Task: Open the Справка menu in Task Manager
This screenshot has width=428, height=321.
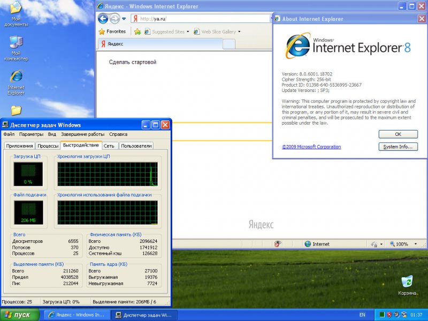Action: coord(118,134)
